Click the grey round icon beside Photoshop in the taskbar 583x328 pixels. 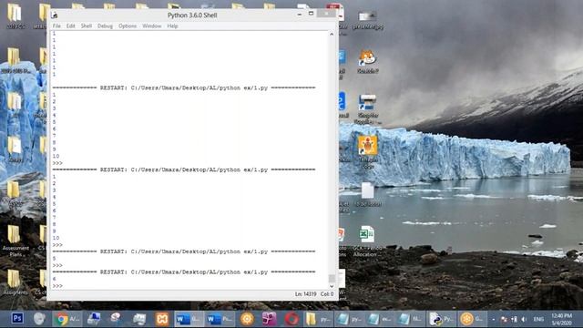[x=39, y=319]
